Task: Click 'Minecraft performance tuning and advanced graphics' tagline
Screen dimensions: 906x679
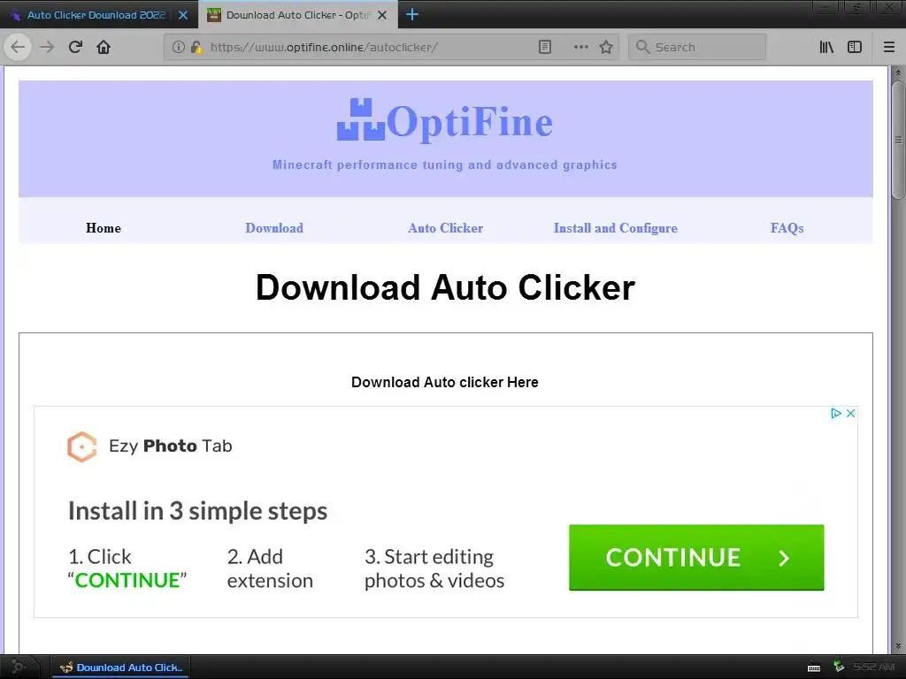Action: (445, 165)
